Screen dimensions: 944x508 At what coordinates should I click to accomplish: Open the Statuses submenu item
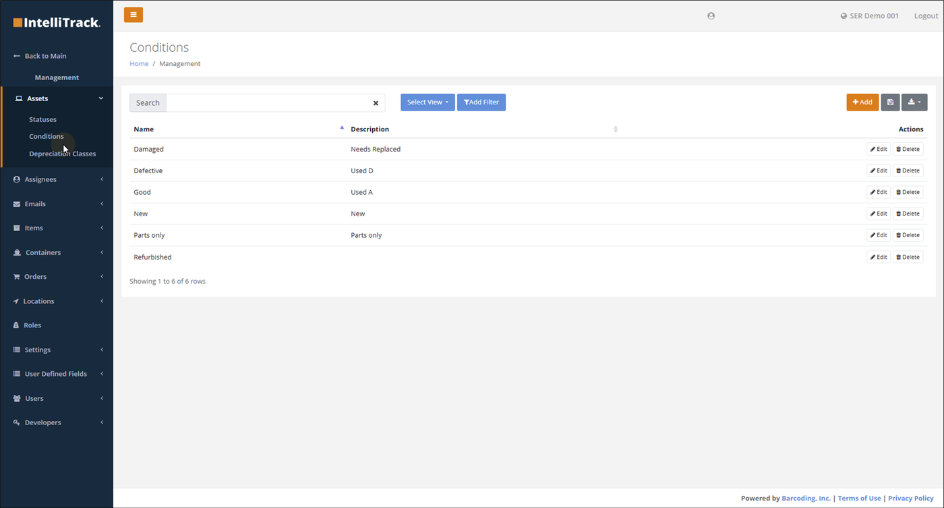[x=42, y=119]
